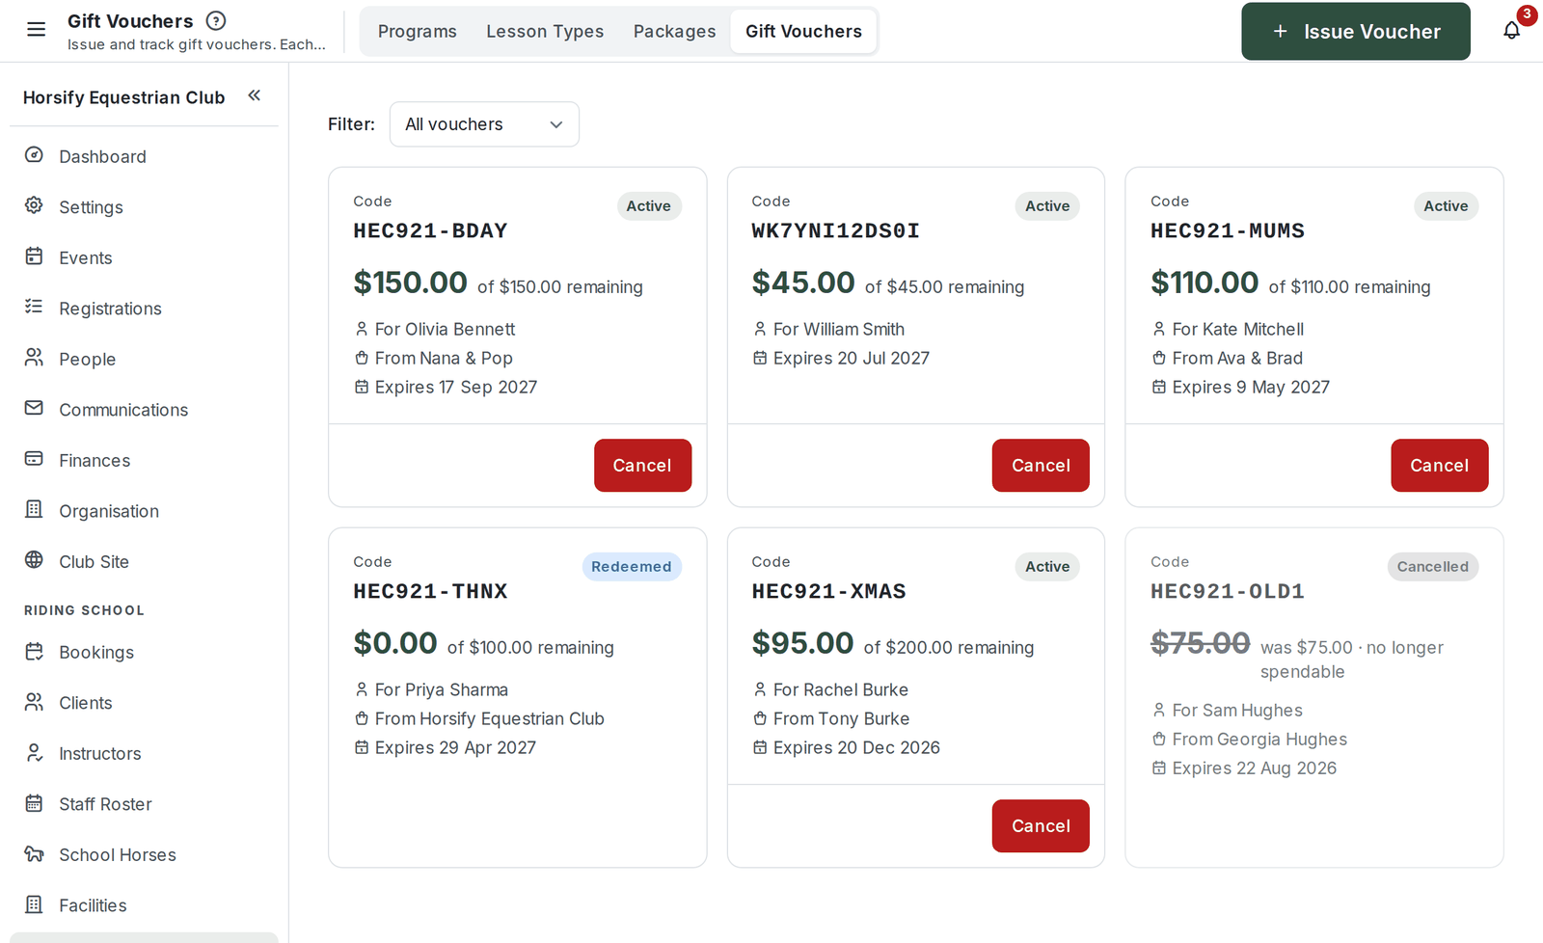Click the Gift Vouchers help icon

point(216,20)
